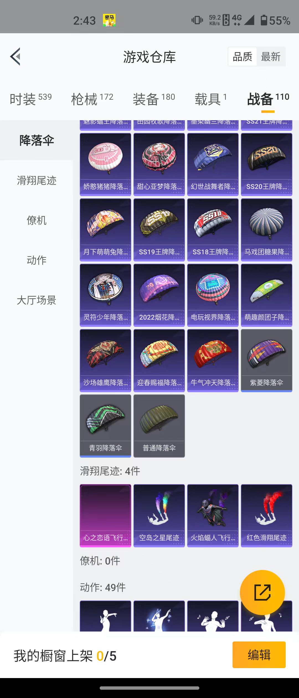Select 动作 in the left sidebar

pyautogui.click(x=37, y=260)
